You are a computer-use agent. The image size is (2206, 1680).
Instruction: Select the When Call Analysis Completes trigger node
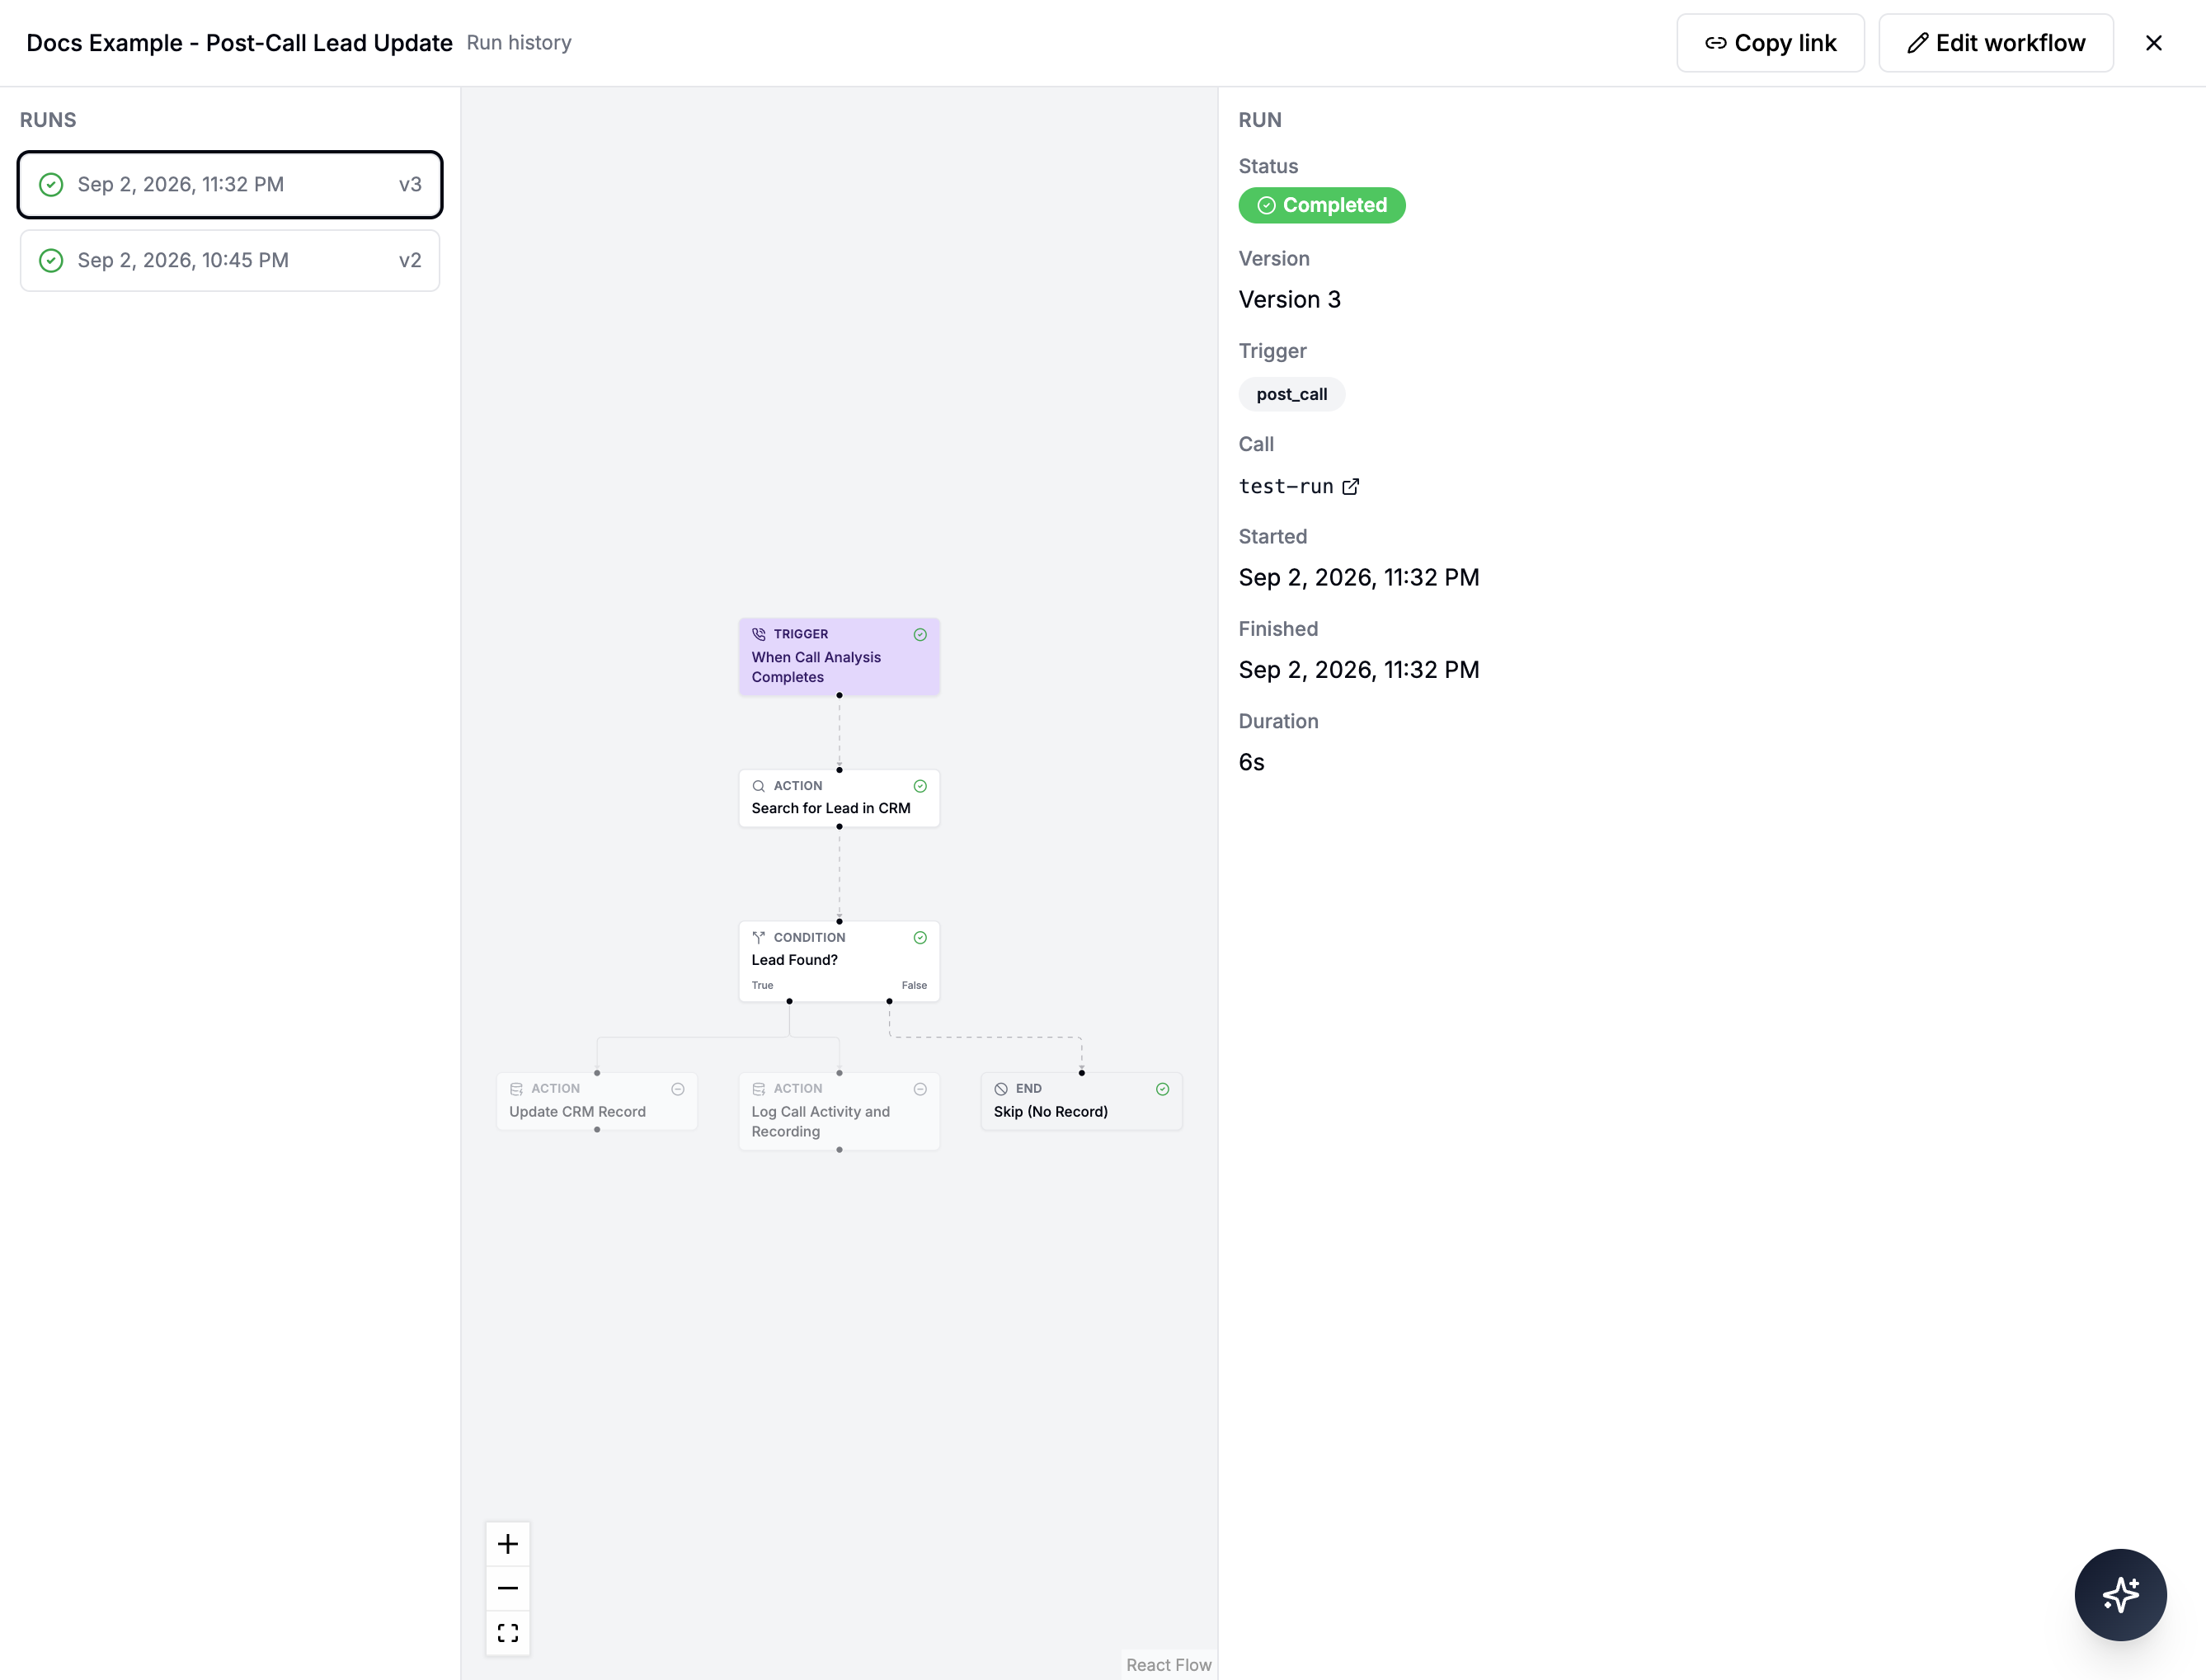[x=839, y=657]
